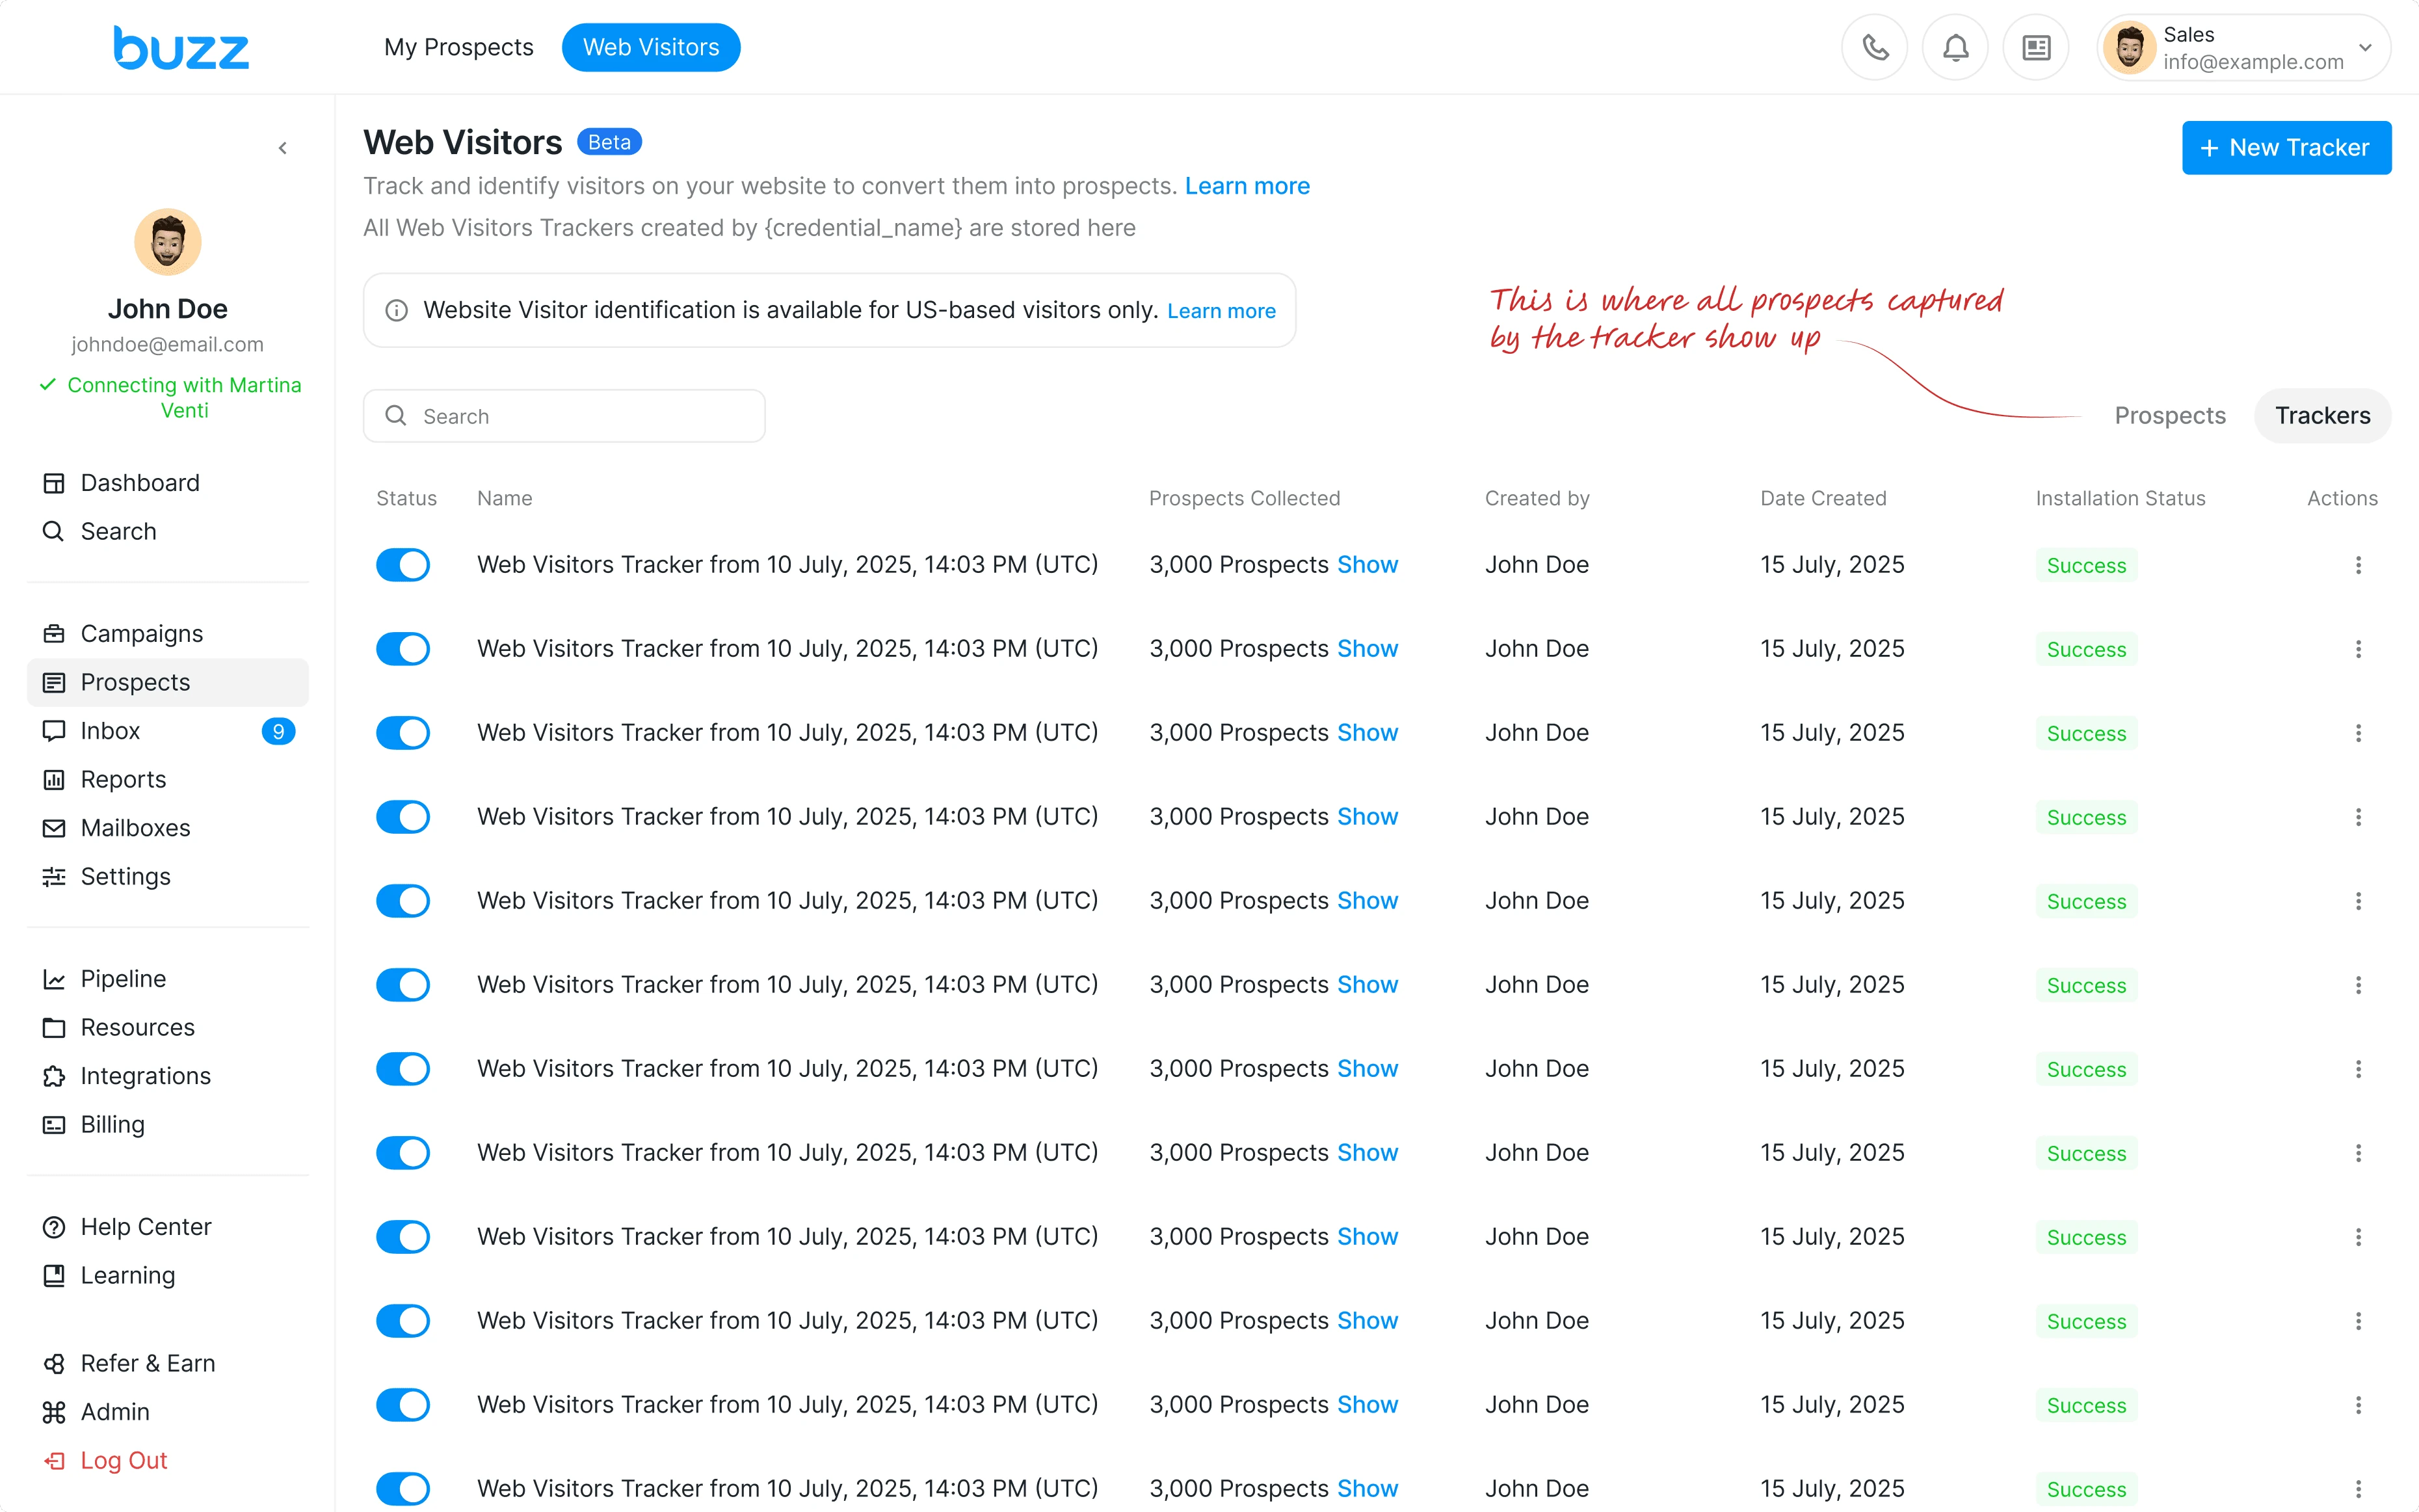Open Pipeline in sidebar
2419x1512 pixels.
(168, 979)
